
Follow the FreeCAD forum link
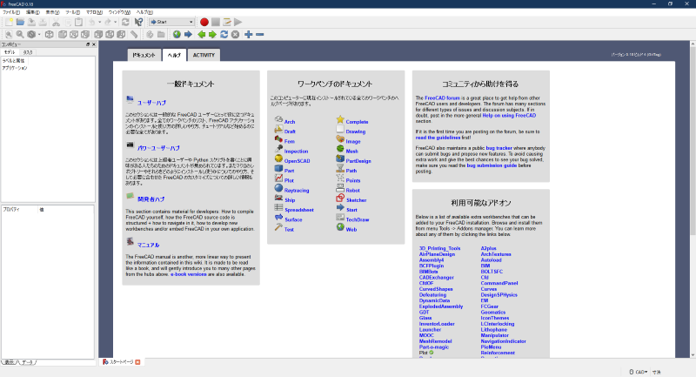(442, 98)
